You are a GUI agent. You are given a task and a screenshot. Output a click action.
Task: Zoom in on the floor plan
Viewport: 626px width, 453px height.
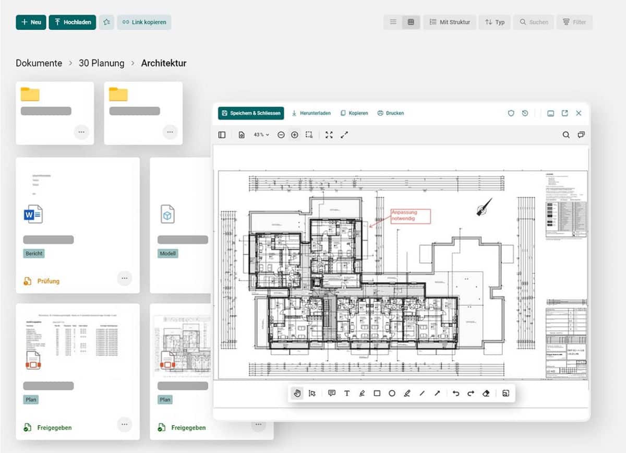coord(295,135)
